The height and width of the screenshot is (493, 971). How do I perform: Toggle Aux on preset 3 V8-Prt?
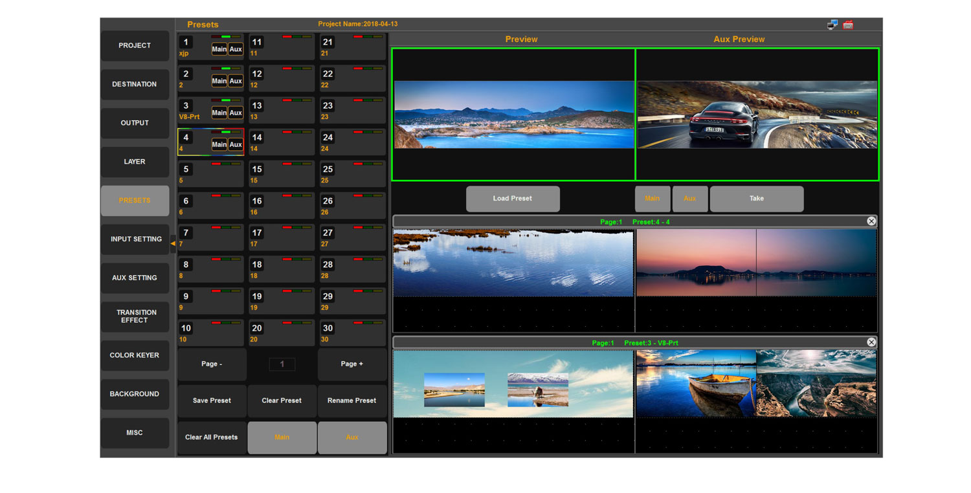tap(236, 113)
